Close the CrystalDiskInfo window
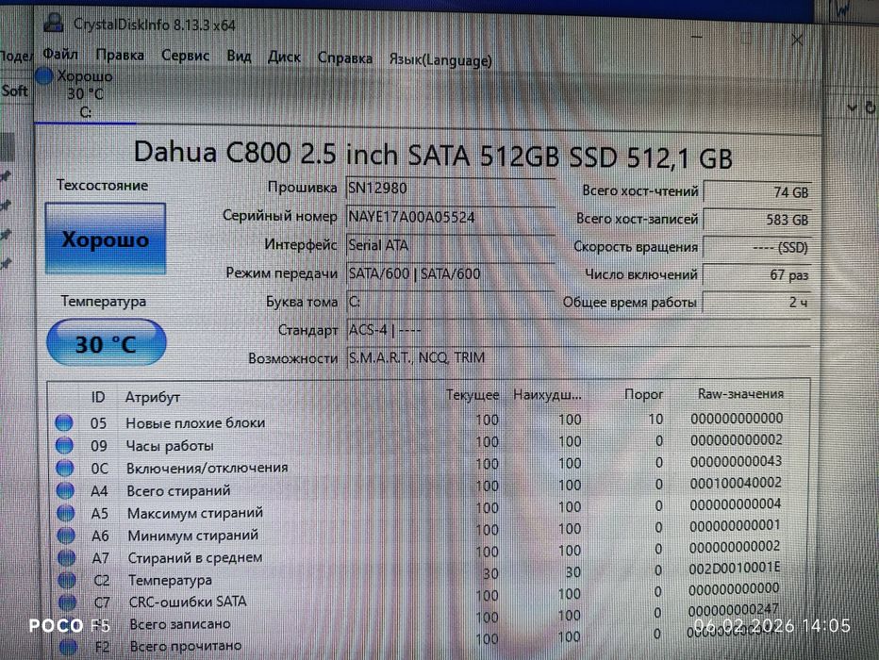 (797, 40)
